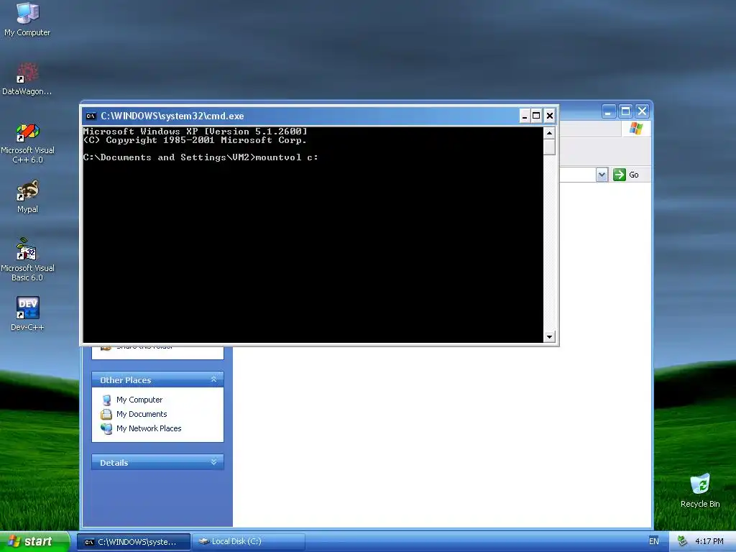Click cmd scrollbar up arrow
The height and width of the screenshot is (552, 736).
(549, 133)
